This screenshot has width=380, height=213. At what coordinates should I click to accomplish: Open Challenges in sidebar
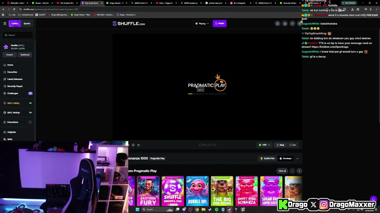(13, 93)
